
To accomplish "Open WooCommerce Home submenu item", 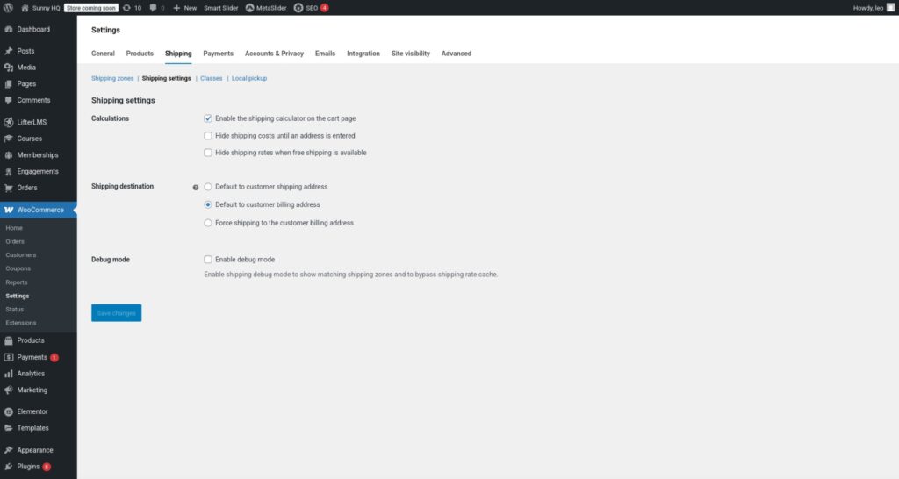I will coord(14,228).
